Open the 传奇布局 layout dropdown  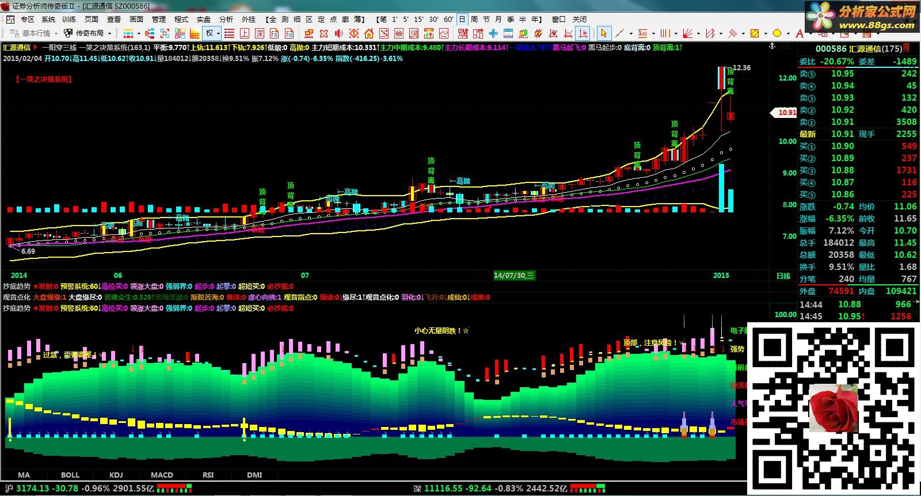88,33
